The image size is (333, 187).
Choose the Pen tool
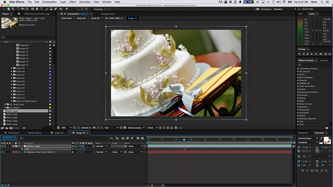click(37, 9)
